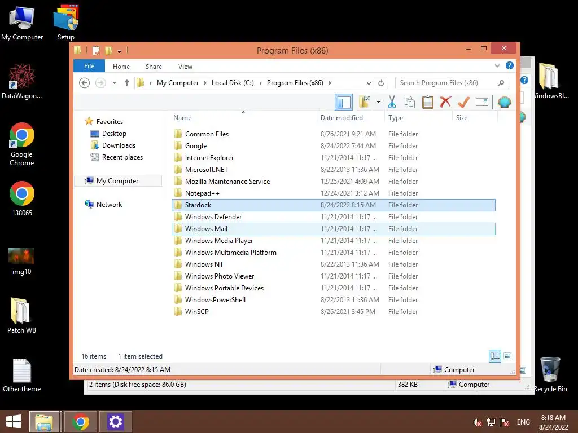Switch to large icons view in status bar
Screen dimensions: 578x433
click(x=507, y=356)
